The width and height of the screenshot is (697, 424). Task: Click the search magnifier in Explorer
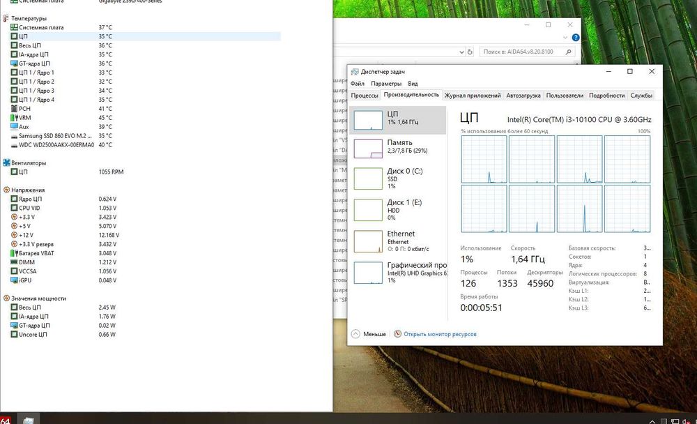569,52
